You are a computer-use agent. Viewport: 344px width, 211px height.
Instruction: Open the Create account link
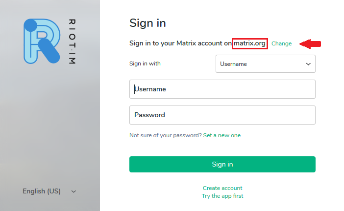(222, 188)
